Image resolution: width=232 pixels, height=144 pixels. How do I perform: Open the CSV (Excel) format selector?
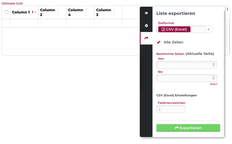coord(174,29)
